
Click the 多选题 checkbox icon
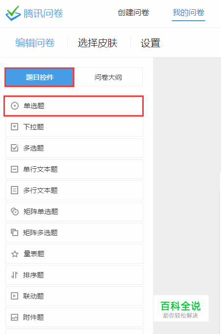[x=14, y=148]
